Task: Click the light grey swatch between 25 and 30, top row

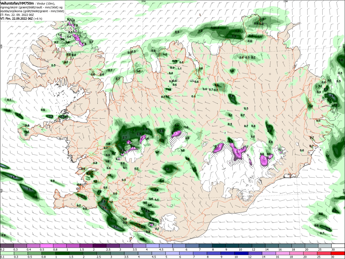Action: (x=325, y=246)
